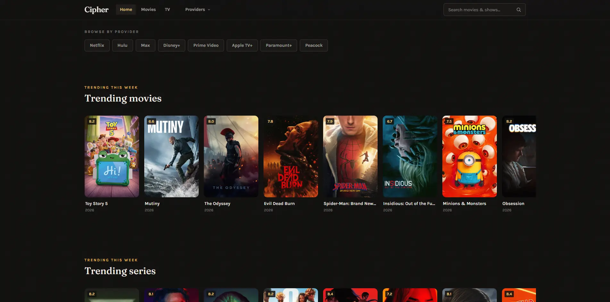The width and height of the screenshot is (610, 302).
Task: Switch to the TV nav tab
Action: coord(167,10)
